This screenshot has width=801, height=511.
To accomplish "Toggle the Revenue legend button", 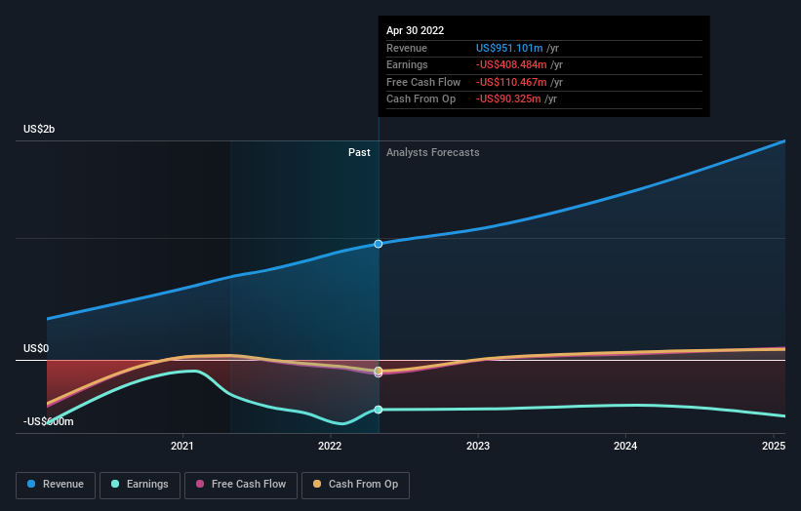I will pyautogui.click(x=56, y=485).
